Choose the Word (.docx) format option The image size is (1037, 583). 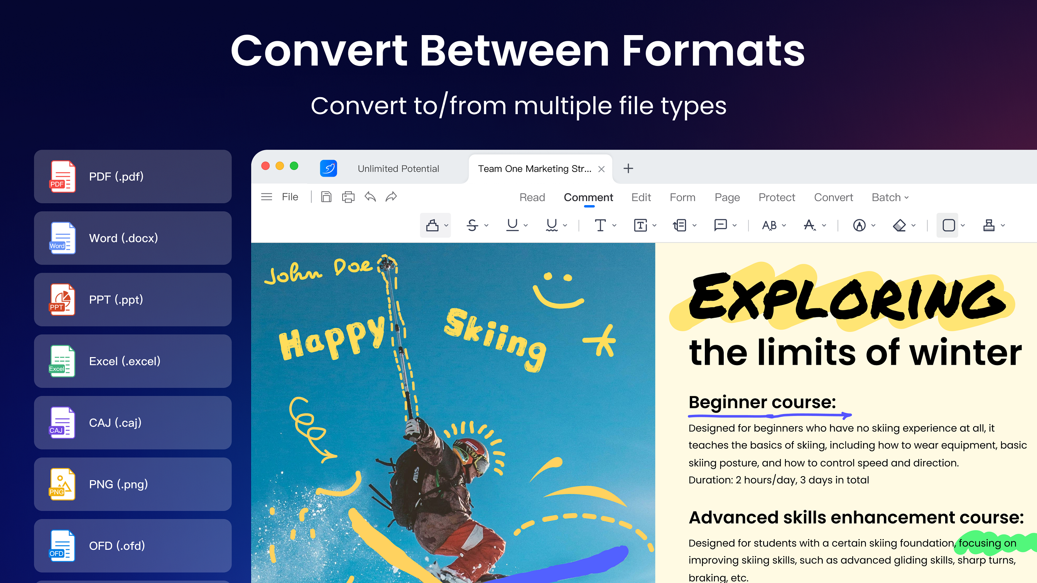tap(133, 238)
